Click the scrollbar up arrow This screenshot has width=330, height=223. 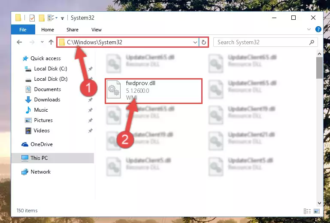319,54
